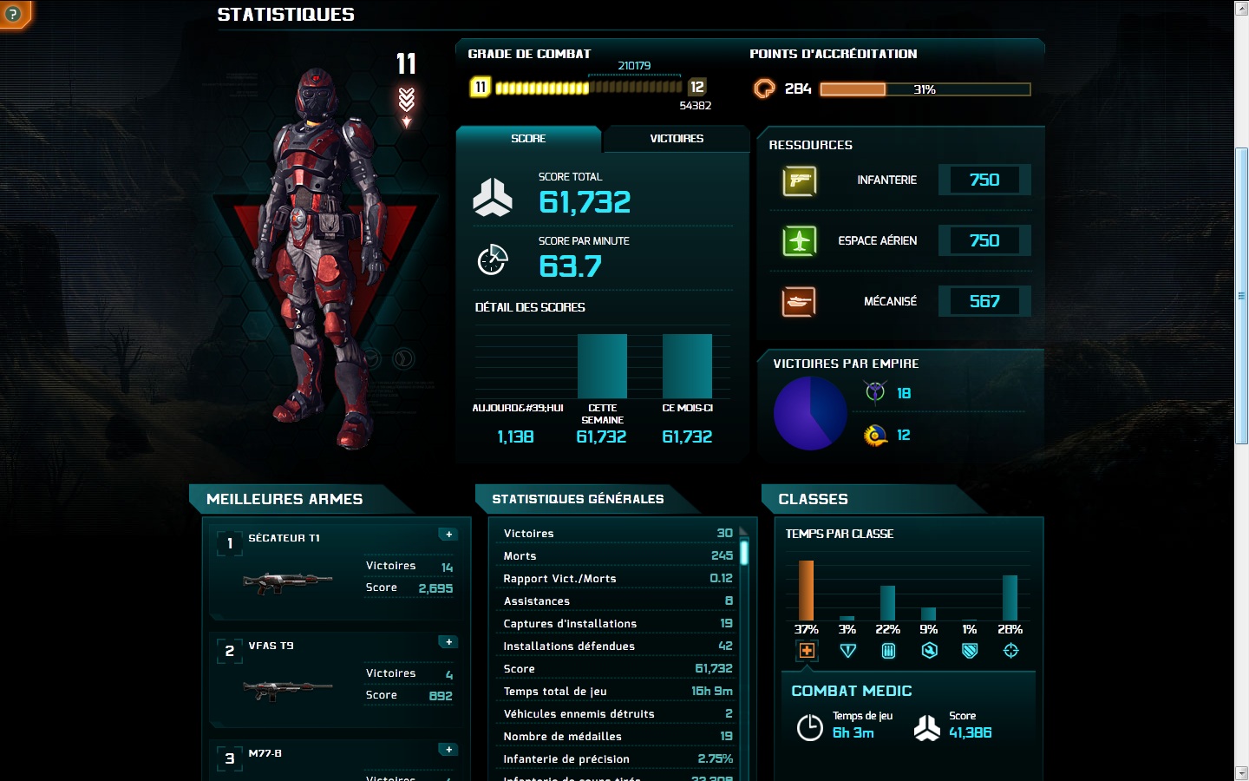Select the crosshair class icon under 28%
The image size is (1249, 781).
click(x=1010, y=651)
